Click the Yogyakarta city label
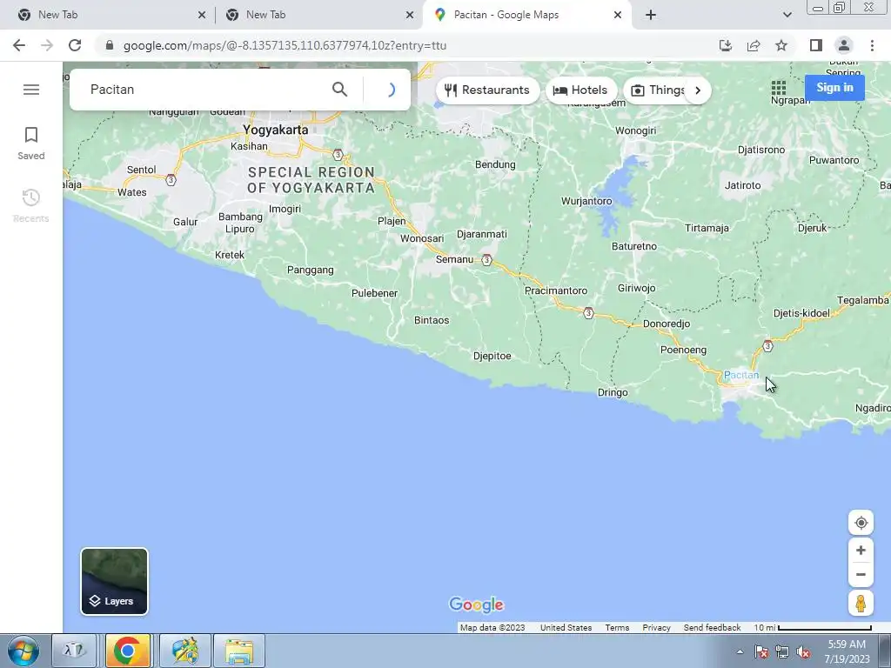891x668 pixels. click(x=276, y=130)
